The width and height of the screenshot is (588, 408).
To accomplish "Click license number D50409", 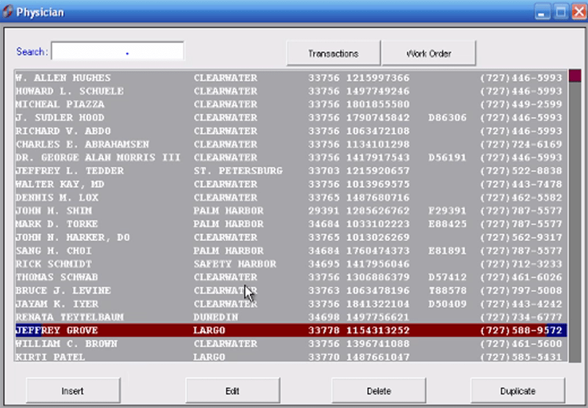I will coord(448,304).
